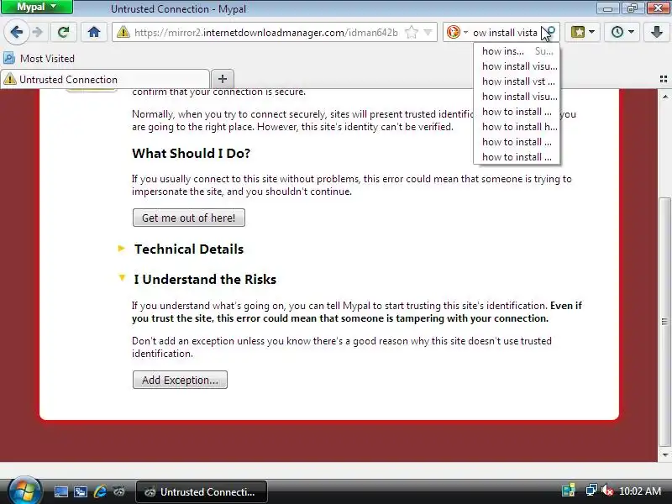Open the history clock dropdown
Screen dimensions: 672x504
click(x=622, y=32)
